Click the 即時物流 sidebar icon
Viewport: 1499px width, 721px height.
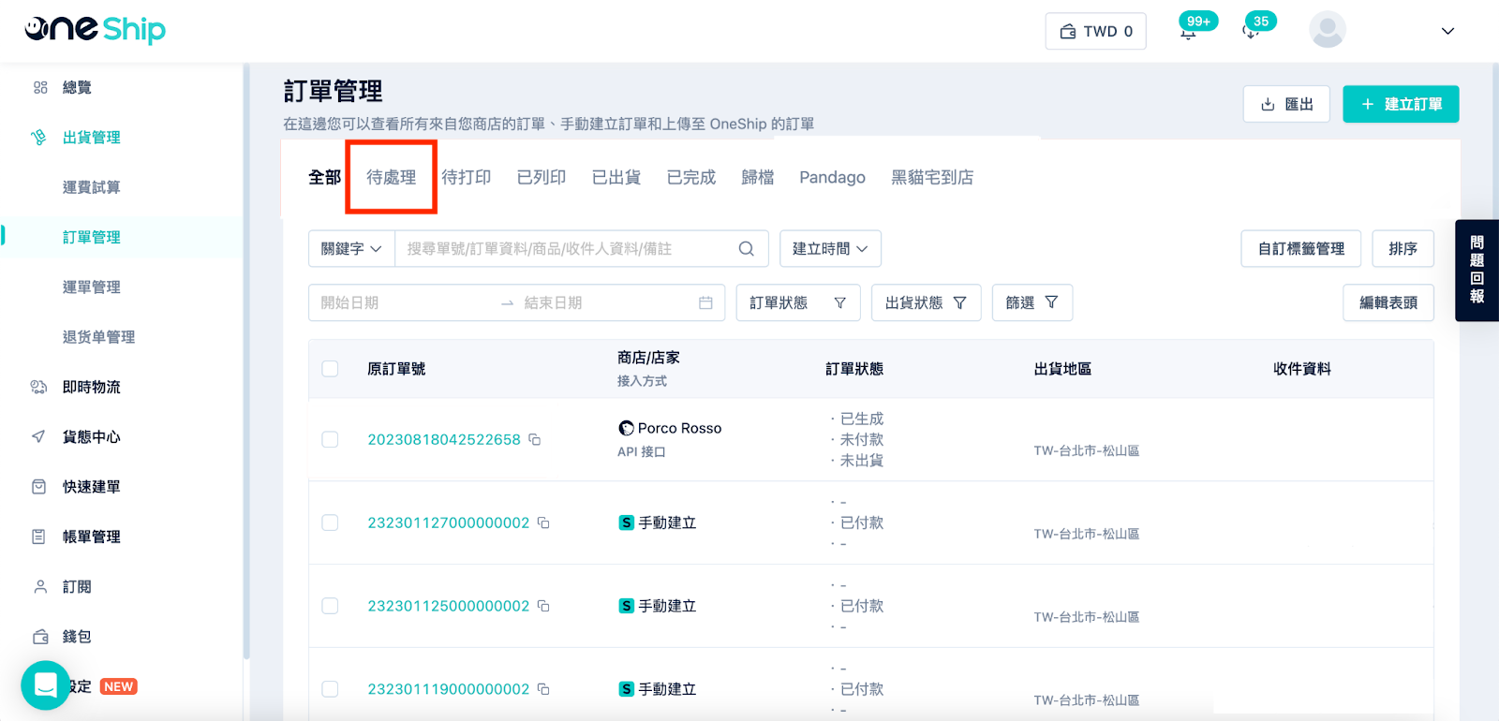tap(39, 387)
